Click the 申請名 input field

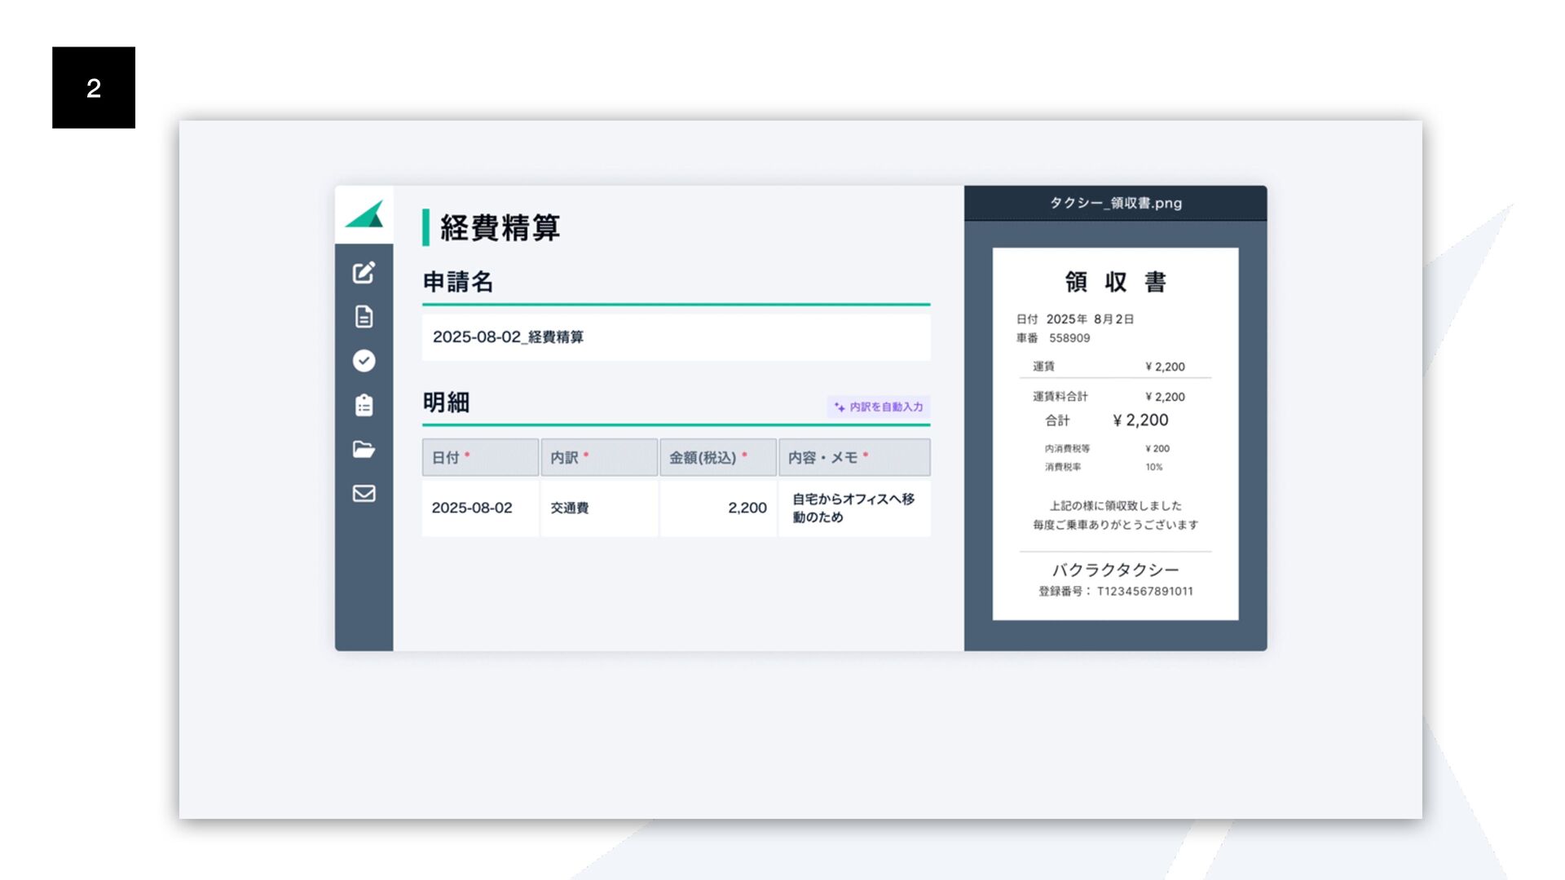[x=675, y=337]
